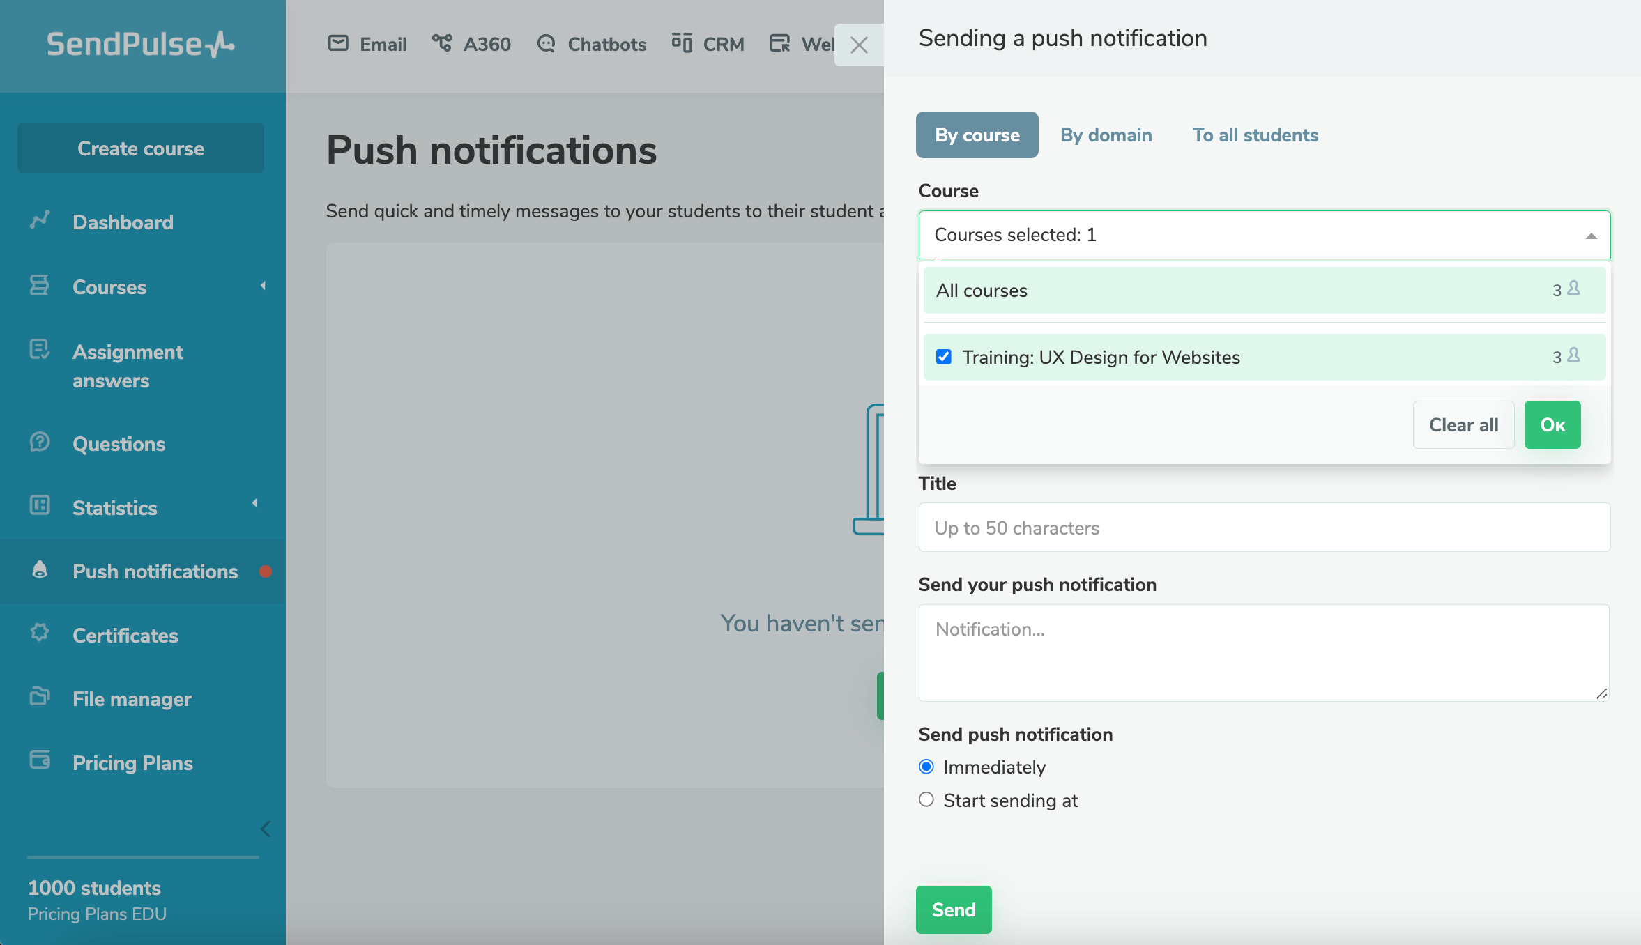Choose the Start sending at option
Screen dimensions: 1641x945
pyautogui.click(x=926, y=800)
